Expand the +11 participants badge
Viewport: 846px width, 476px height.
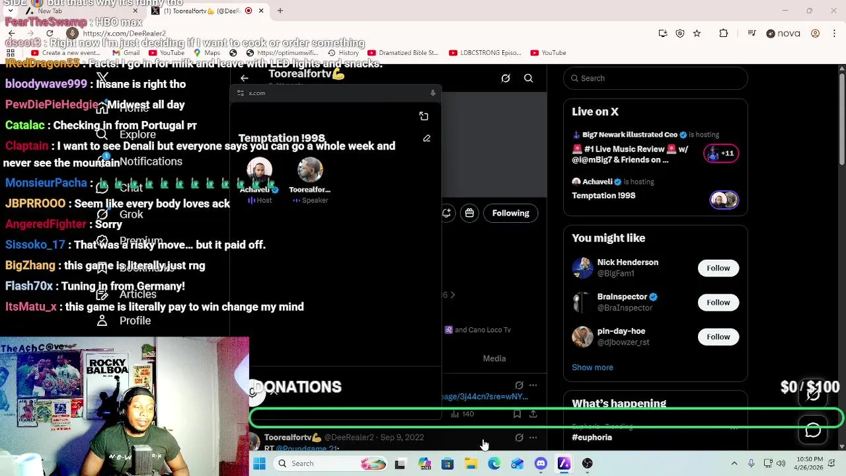point(721,153)
